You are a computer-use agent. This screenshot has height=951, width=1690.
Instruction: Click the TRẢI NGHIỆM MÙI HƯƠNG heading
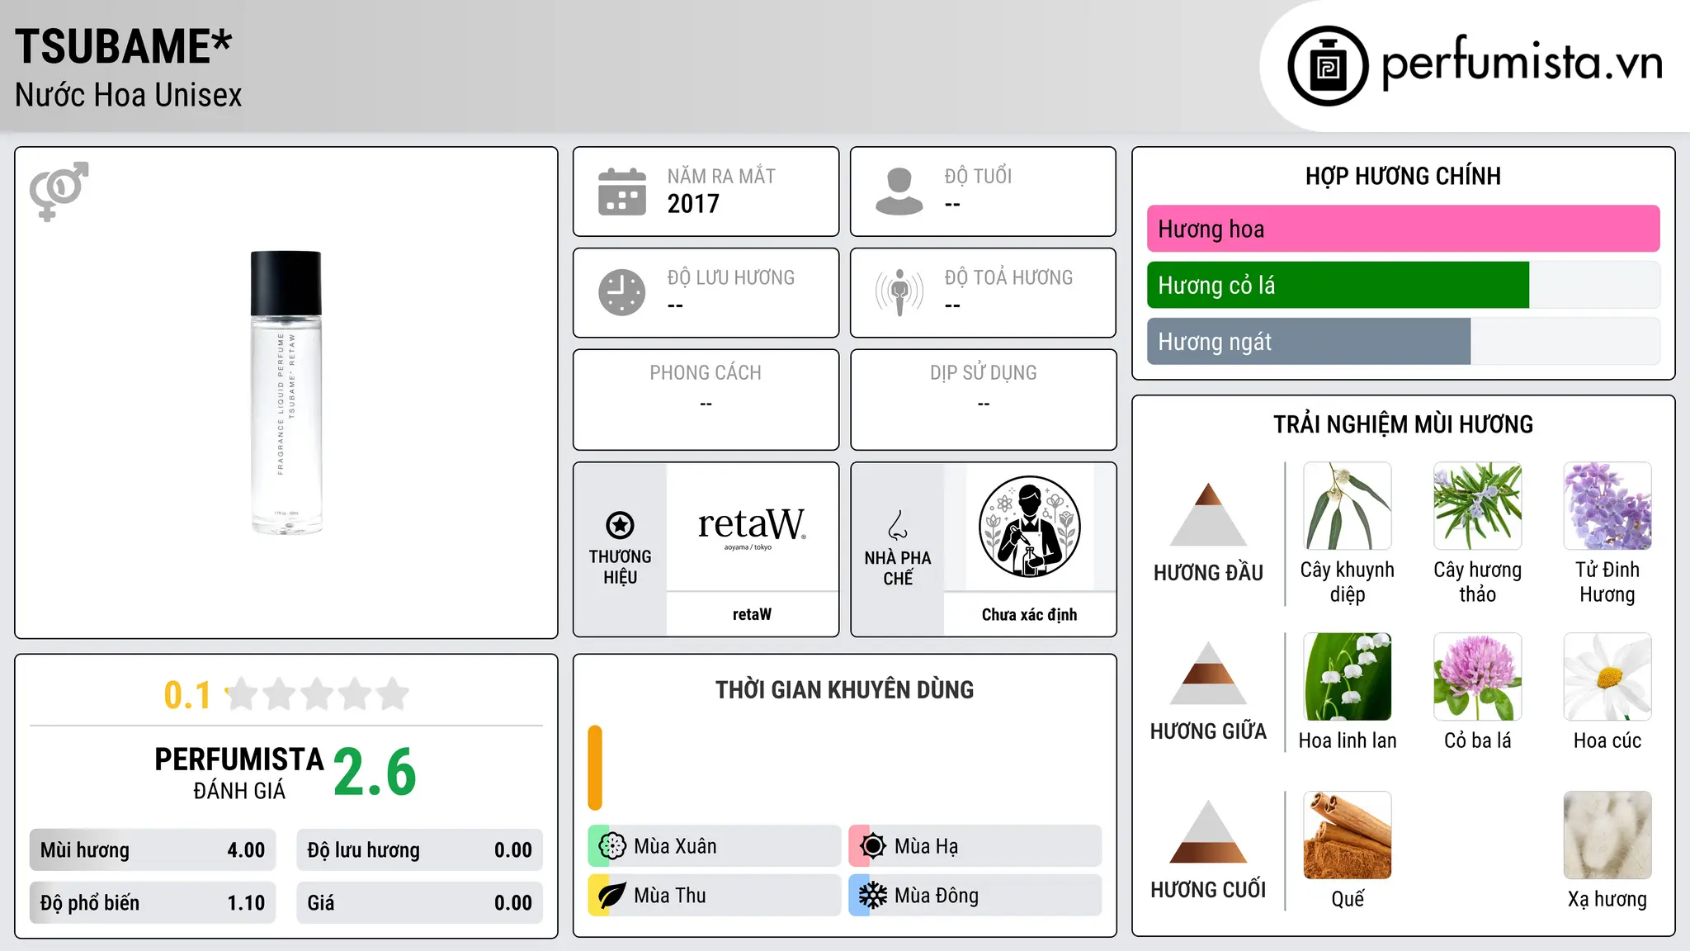(1403, 424)
